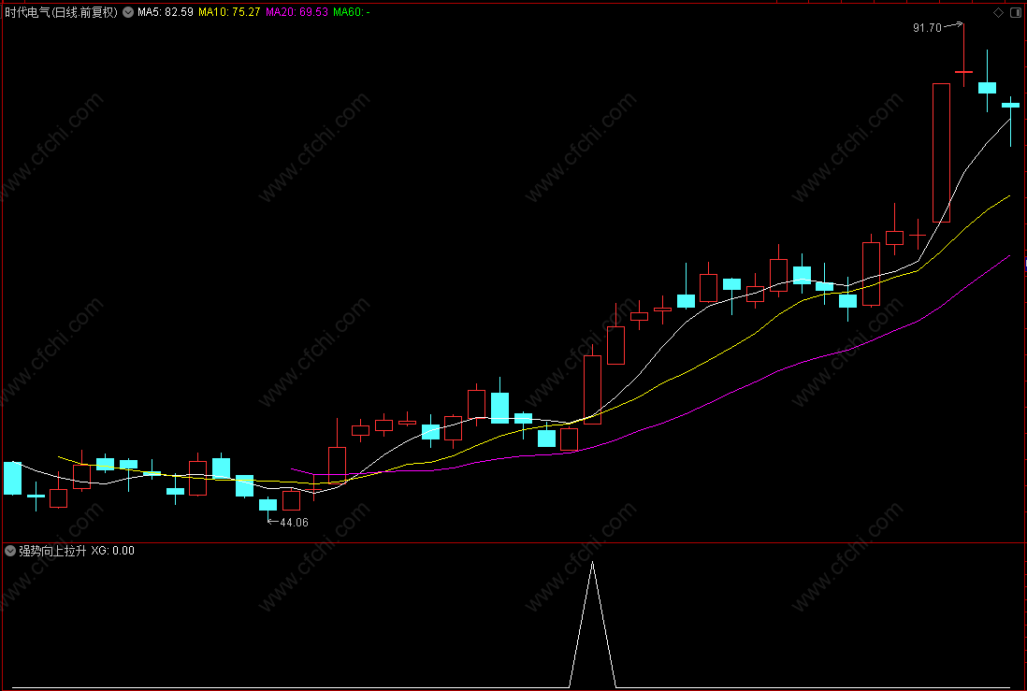1027x691 pixels.
Task: Click the 44.06 low price label
Action: click(x=294, y=523)
